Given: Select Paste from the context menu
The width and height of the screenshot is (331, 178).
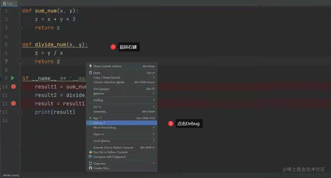Looking at the screenshot, I should point(122,73).
